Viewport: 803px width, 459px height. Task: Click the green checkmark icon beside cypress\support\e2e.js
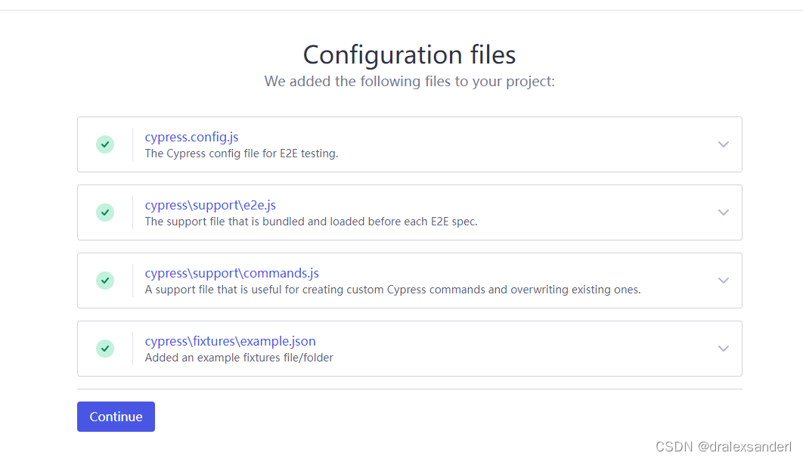(x=105, y=212)
